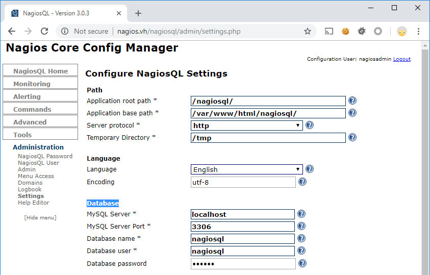Image resolution: width=430 pixels, height=275 pixels.
Task: Click the Temporary Directory field
Action: click(x=268, y=138)
